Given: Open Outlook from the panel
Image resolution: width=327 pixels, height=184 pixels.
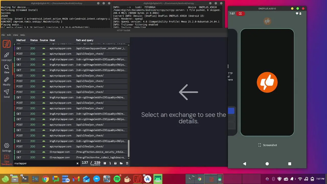Looking at the screenshot, I should point(86,179).
